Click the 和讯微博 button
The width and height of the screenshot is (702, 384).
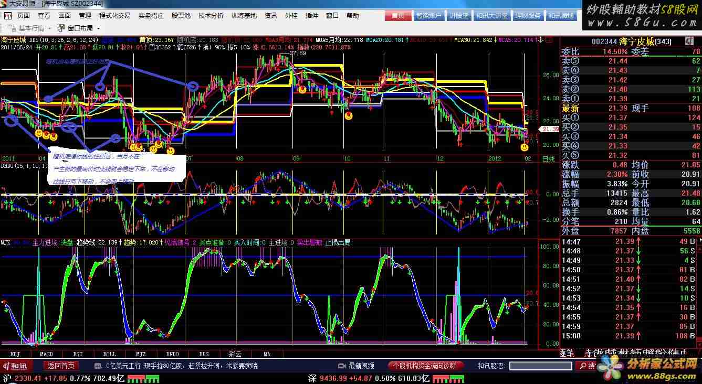click(x=561, y=16)
